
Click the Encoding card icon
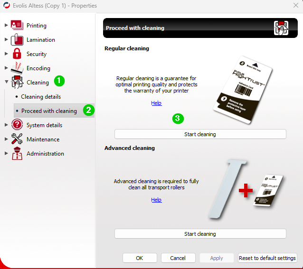17,68
